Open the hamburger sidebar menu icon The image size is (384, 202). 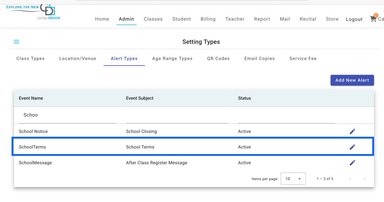pos(17,42)
